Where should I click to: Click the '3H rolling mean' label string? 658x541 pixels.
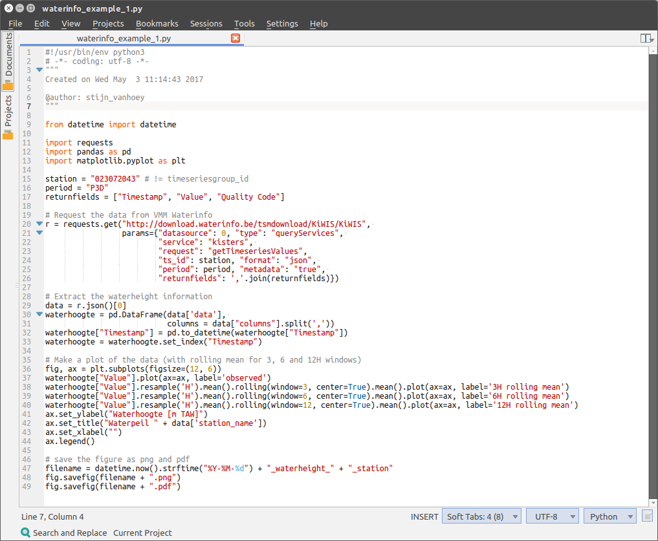point(526,387)
